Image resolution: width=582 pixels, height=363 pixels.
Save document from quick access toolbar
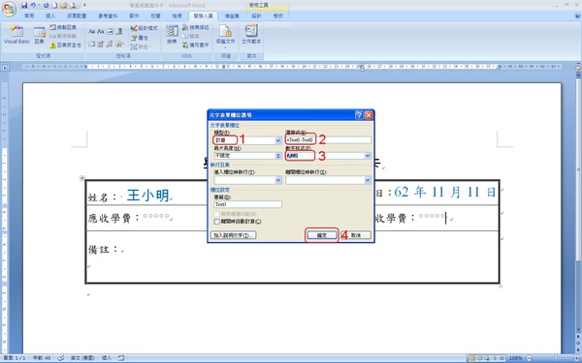(x=24, y=5)
